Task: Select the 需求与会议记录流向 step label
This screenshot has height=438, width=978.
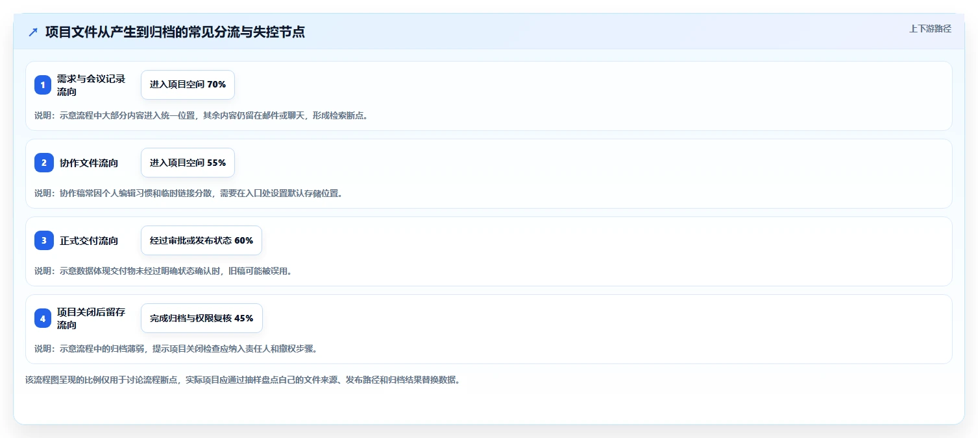Action: tap(91, 85)
